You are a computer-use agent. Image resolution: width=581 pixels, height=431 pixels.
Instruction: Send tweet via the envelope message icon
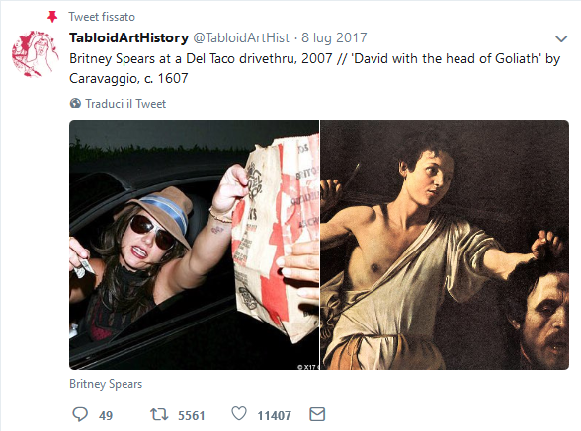[x=317, y=414]
